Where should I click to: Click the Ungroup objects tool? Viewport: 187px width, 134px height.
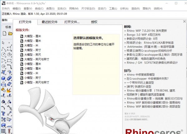9,102
